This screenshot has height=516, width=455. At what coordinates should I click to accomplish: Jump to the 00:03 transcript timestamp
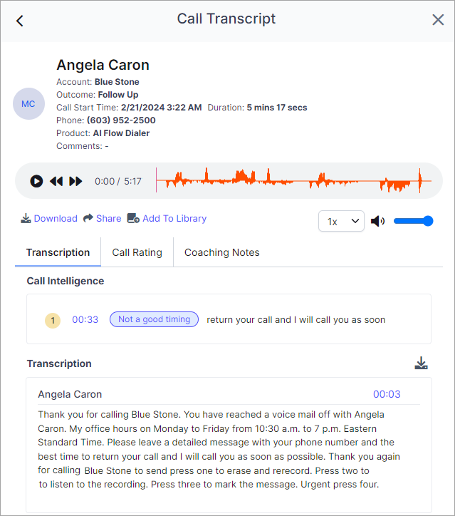coord(387,394)
